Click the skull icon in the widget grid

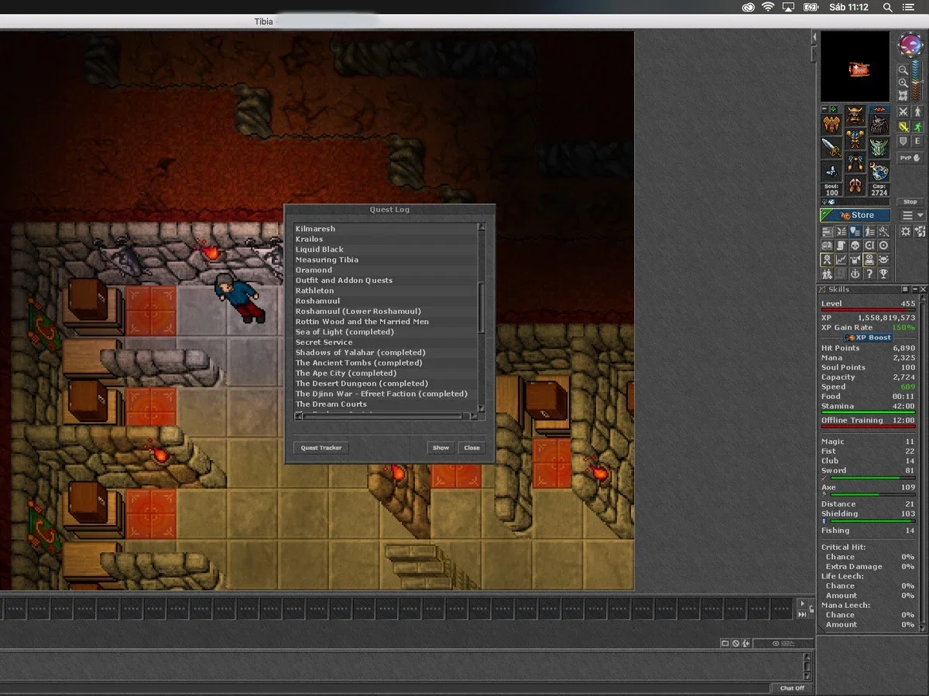855,246
